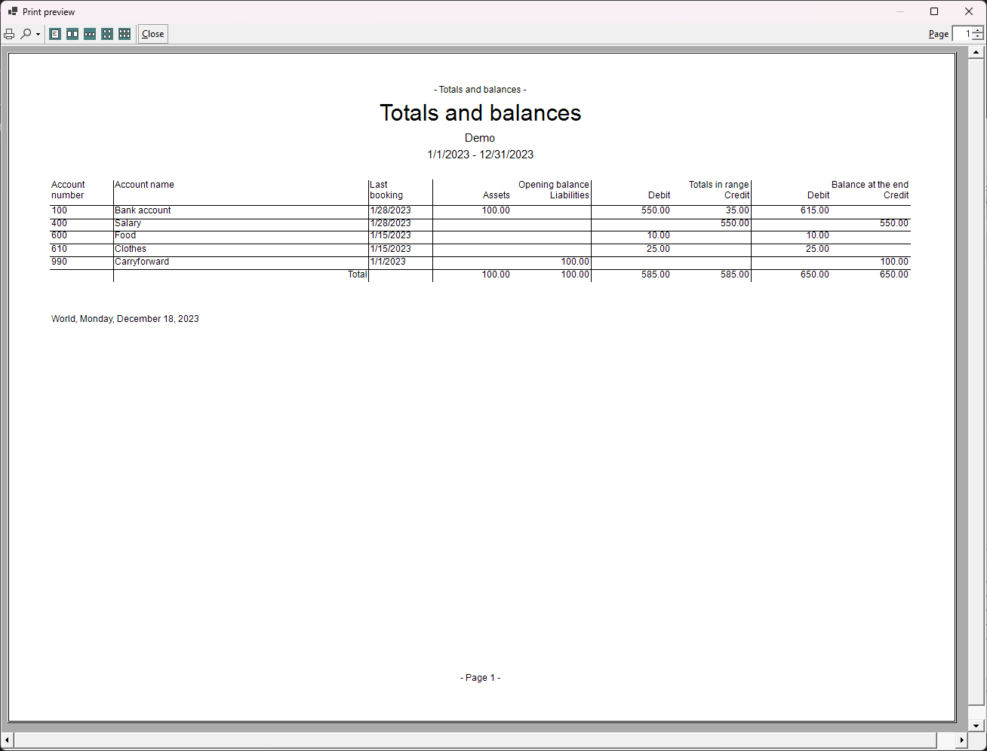Viewport: 987px width, 751px height.
Task: Click the Print icon in the toolbar
Action: click(9, 34)
